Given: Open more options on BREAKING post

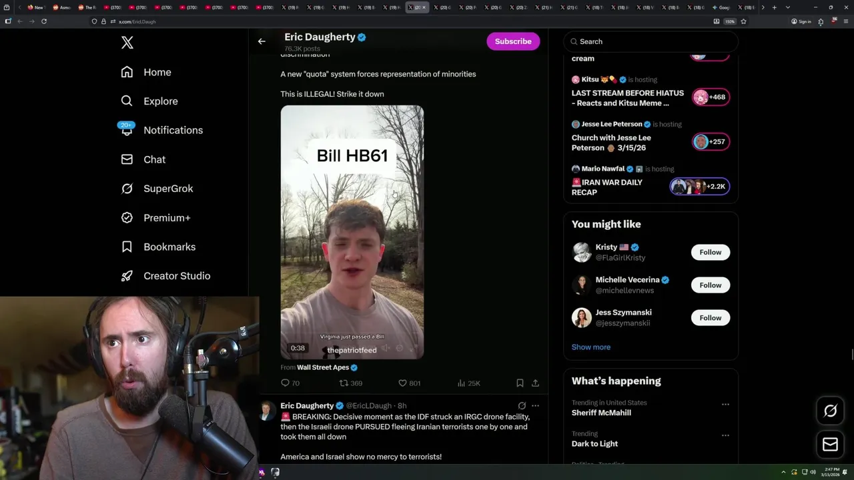Looking at the screenshot, I should pos(535,405).
